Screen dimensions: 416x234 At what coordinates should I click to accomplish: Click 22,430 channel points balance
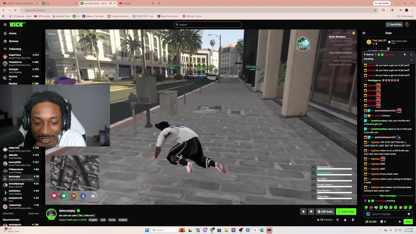click(x=370, y=222)
